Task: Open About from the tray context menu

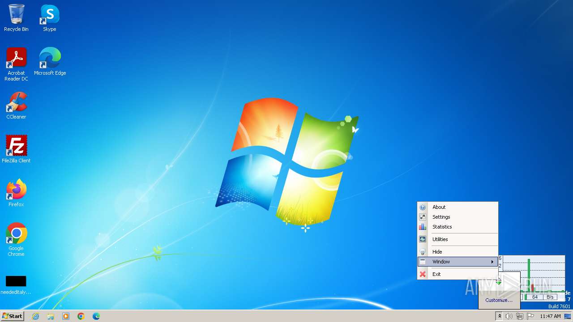Action: 458,207
